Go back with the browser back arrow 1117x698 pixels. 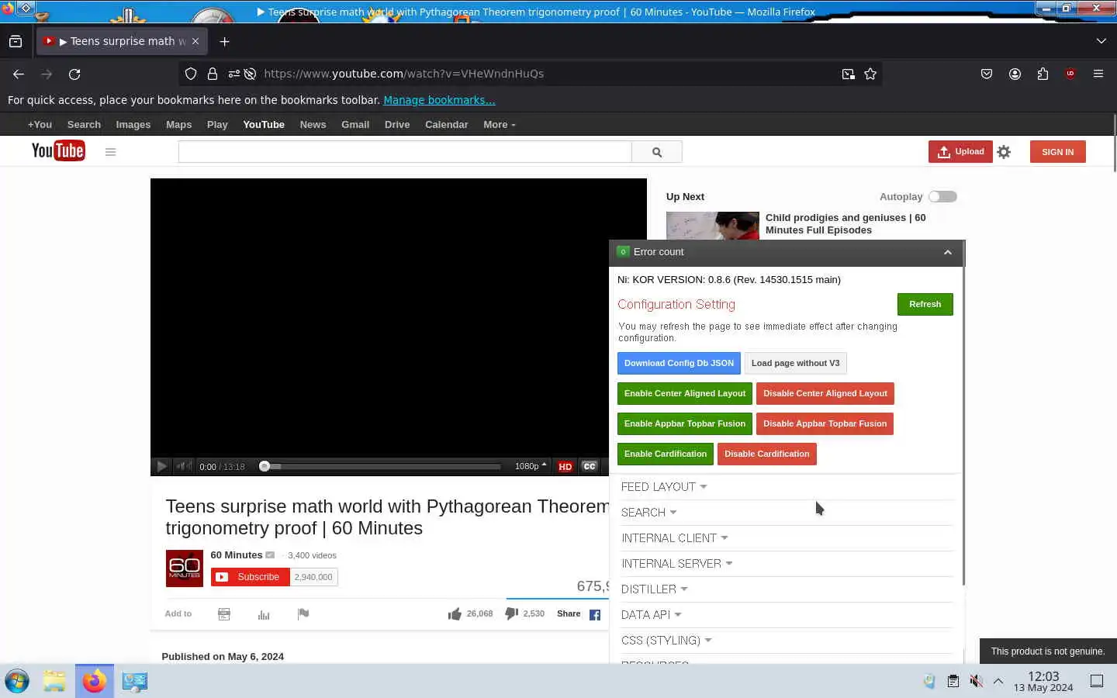pos(19,74)
